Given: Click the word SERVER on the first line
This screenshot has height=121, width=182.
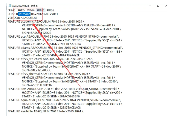Looking at the screenshot, I should (13, 14).
